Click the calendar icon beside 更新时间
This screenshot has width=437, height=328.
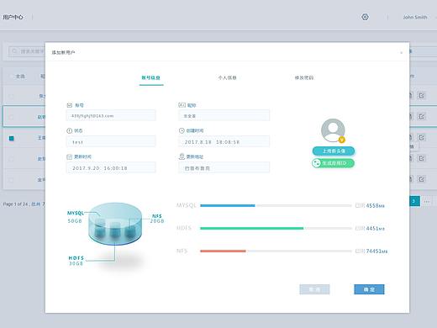pos(69,156)
